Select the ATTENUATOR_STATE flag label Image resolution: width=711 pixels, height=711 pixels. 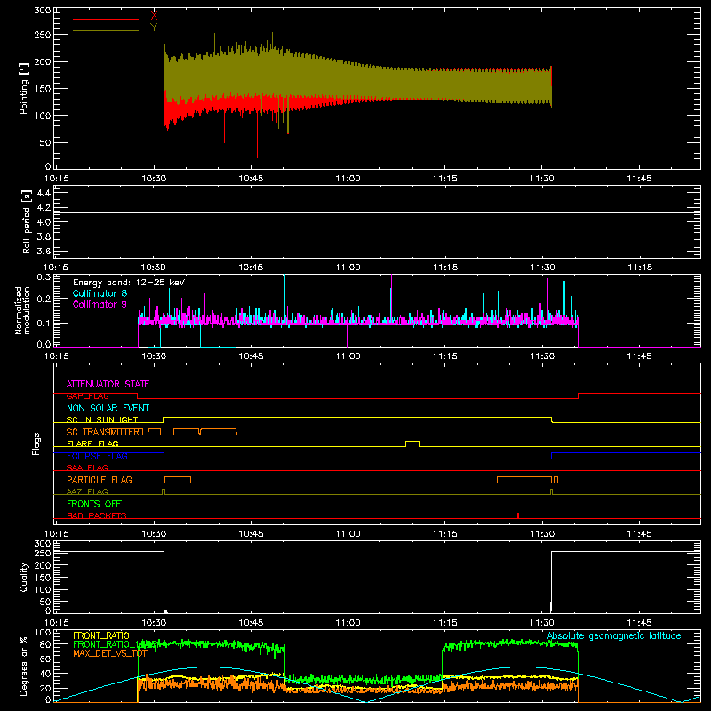[x=108, y=384]
